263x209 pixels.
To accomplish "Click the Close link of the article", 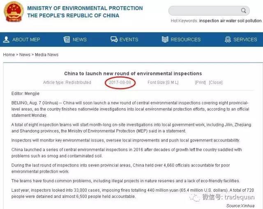I will [x=216, y=82].
